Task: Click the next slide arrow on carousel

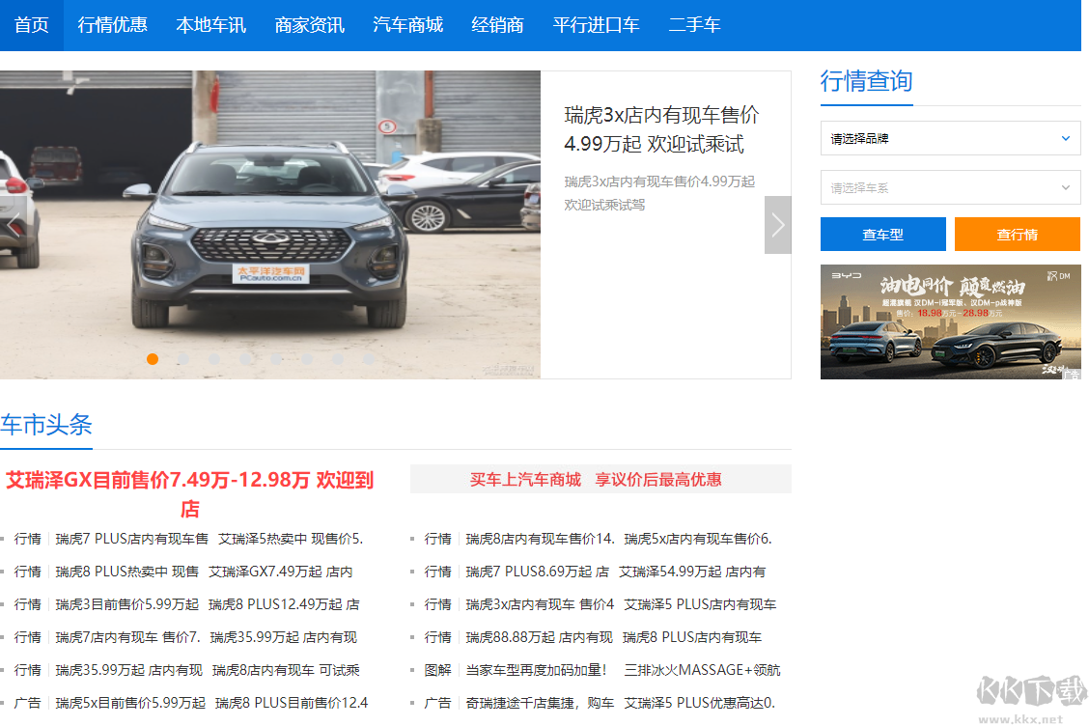Action: click(777, 225)
